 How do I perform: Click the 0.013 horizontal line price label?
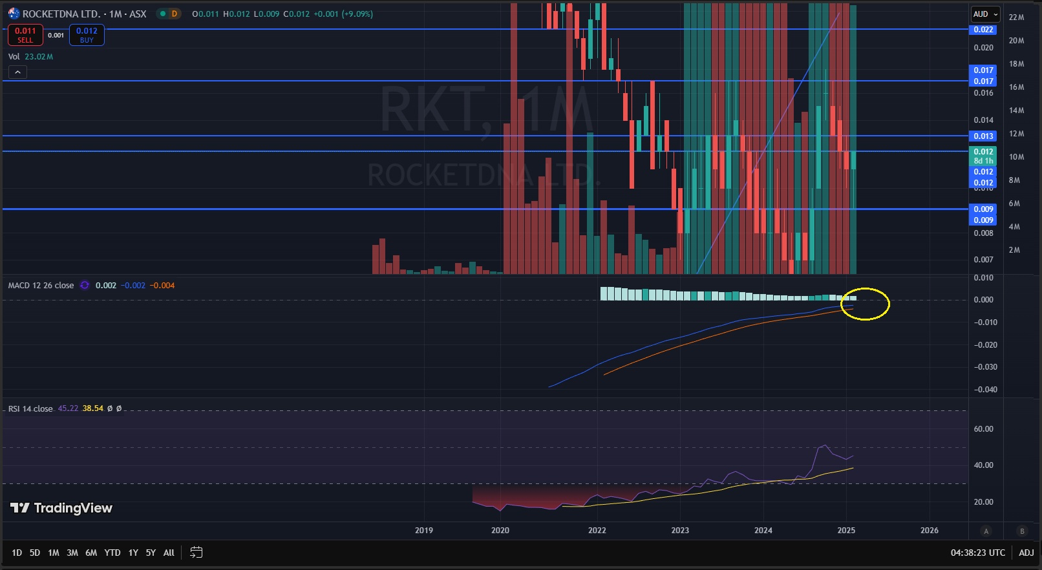983,136
